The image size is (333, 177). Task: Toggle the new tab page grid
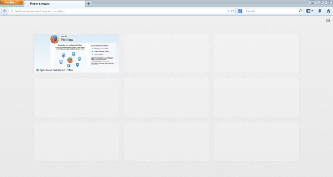coord(328,20)
